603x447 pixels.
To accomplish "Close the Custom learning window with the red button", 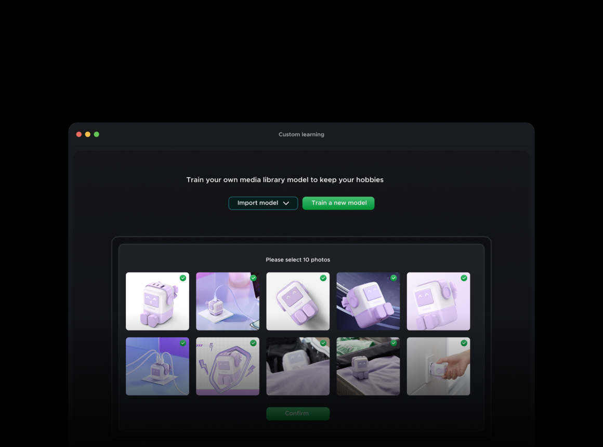I will coord(79,135).
